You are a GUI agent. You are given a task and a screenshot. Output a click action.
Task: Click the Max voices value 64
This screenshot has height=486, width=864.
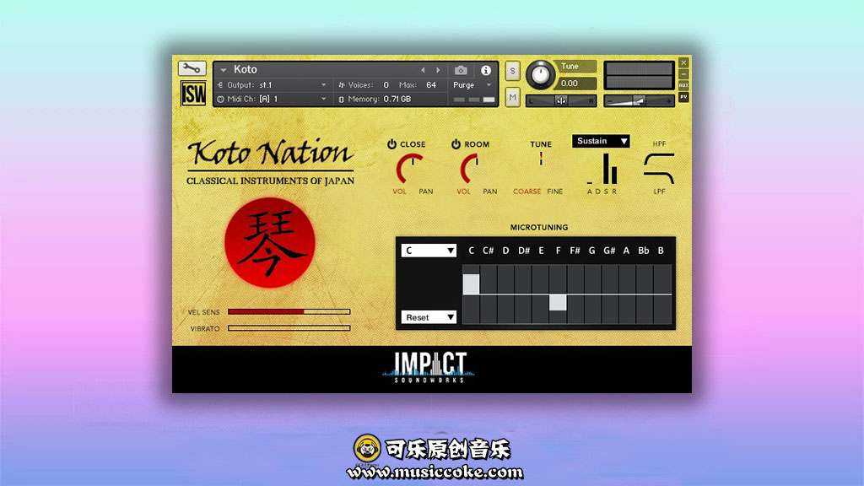431,85
